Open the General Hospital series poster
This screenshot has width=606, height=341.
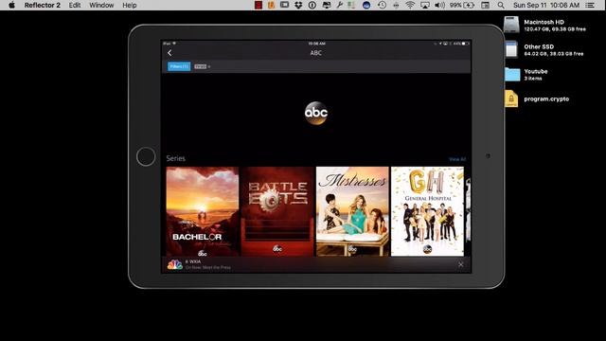point(427,211)
